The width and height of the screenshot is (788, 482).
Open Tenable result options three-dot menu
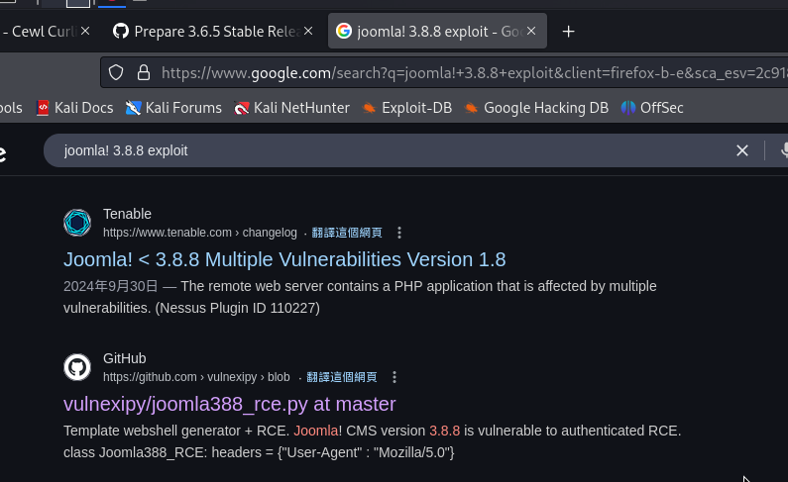(399, 233)
